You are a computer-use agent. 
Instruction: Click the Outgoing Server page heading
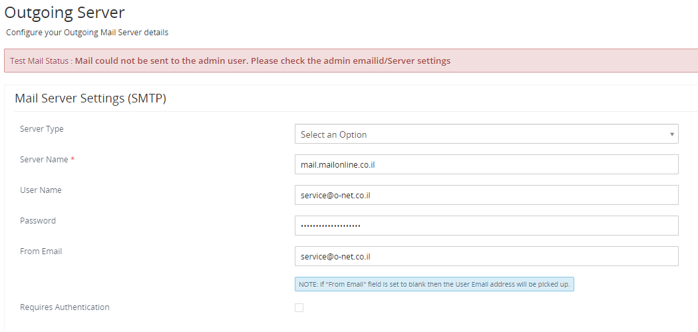[65, 13]
